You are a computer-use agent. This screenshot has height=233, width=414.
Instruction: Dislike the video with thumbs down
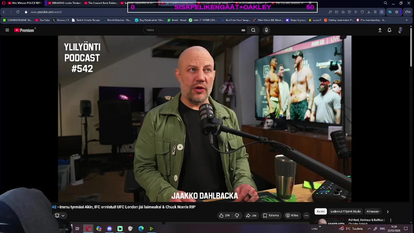(237, 216)
